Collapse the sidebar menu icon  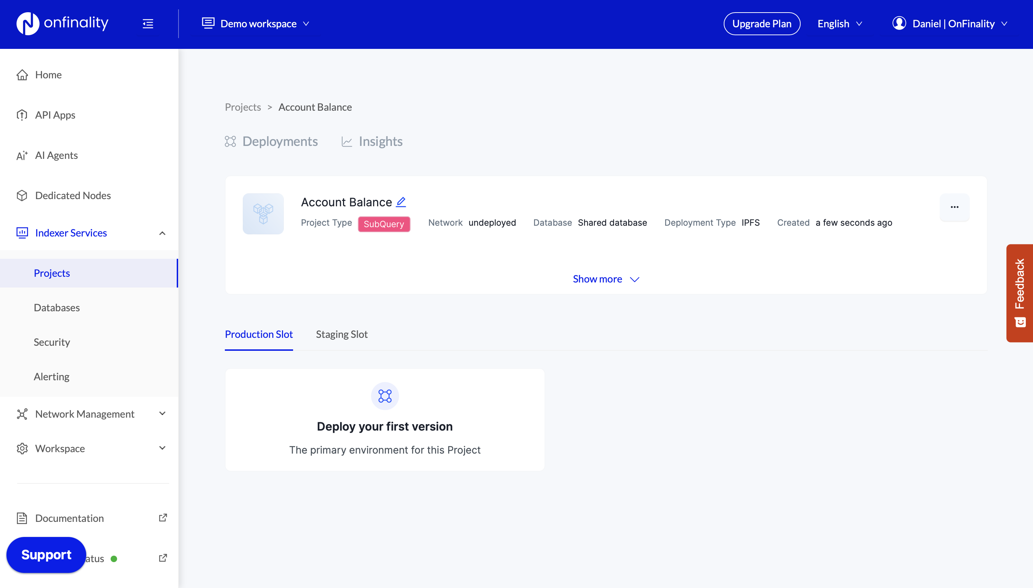(x=148, y=24)
